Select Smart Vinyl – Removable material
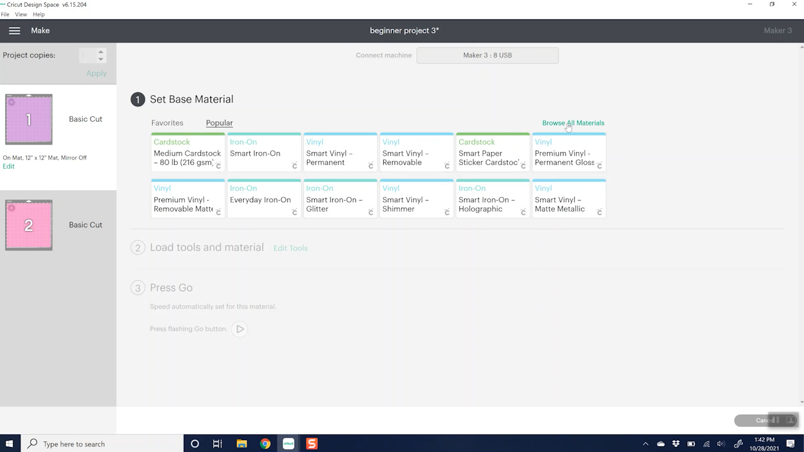 tap(416, 152)
